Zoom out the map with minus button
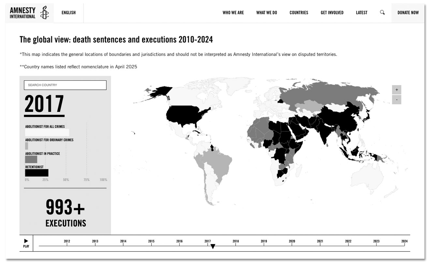The image size is (430, 262). 396,100
